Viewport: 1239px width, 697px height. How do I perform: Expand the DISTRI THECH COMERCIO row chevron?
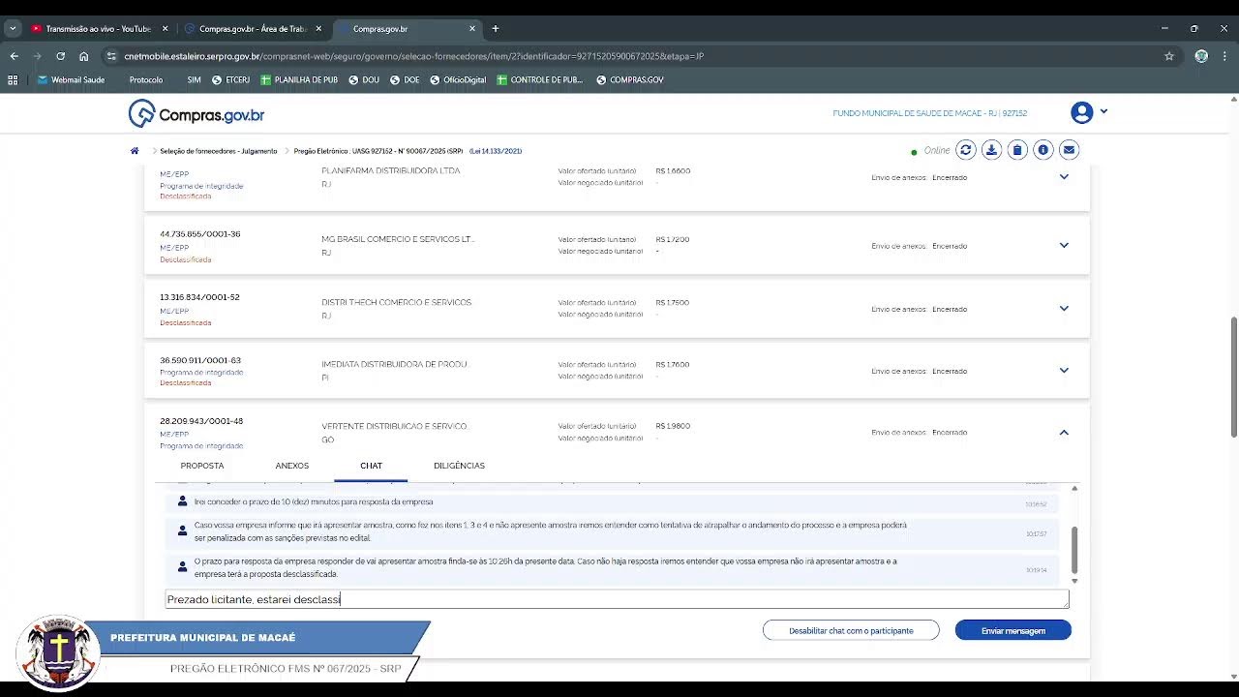click(x=1064, y=309)
